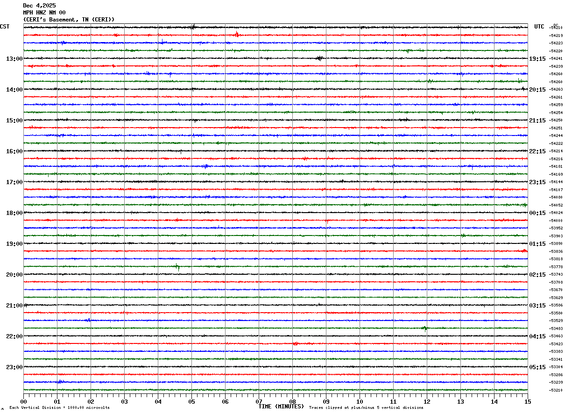Select the 22:00 CST time label
Screen dimensions: 565x414
coord(14,336)
